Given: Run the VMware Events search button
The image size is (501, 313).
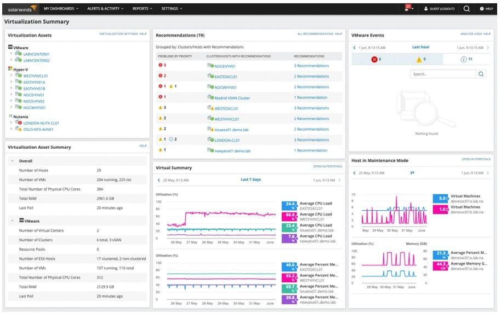Looking at the screenshot, I should (x=481, y=74).
